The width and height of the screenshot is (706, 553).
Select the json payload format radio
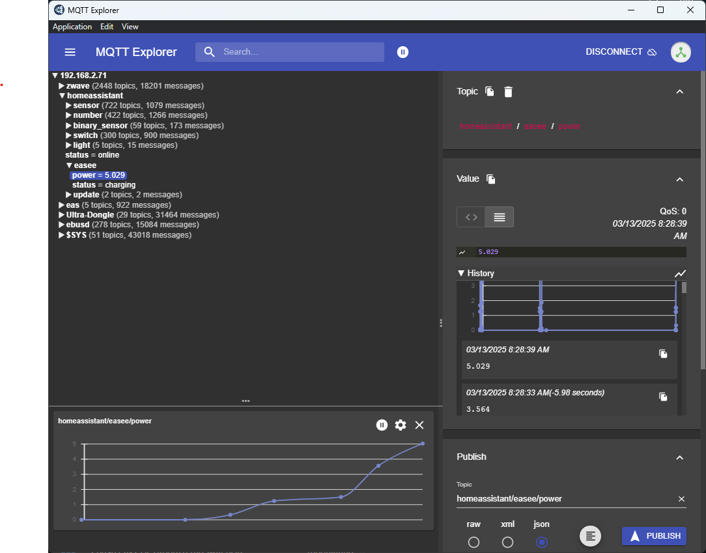point(542,542)
